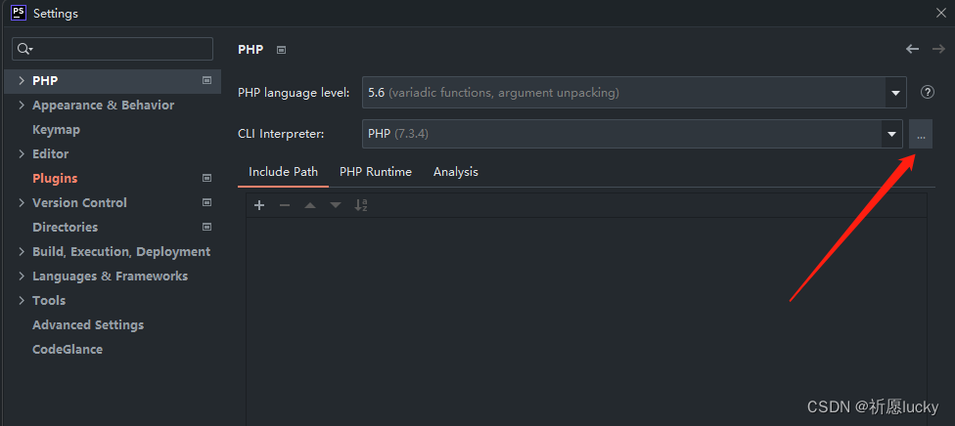
Task: Click the project-level icon on PHP tree row
Action: 207,80
